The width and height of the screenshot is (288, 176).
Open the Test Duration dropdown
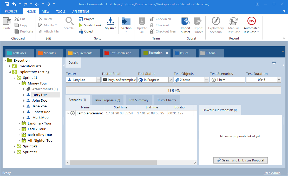pos(279,80)
